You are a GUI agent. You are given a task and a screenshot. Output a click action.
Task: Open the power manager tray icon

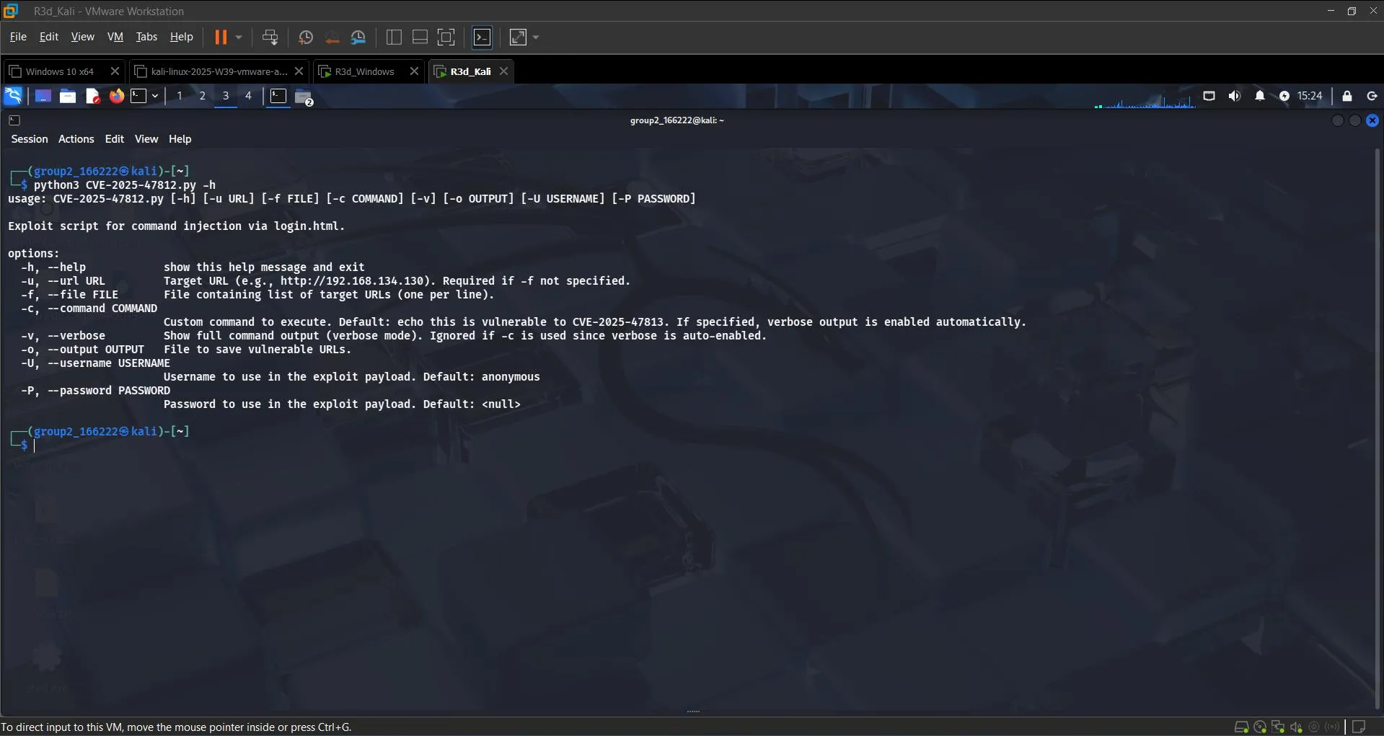[x=1284, y=96]
